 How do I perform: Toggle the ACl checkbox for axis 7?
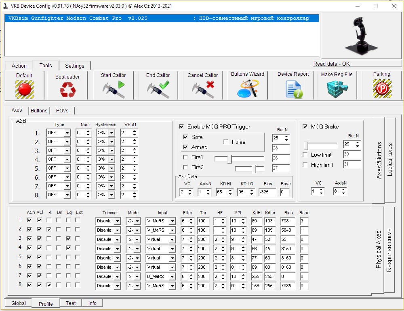tap(39, 276)
